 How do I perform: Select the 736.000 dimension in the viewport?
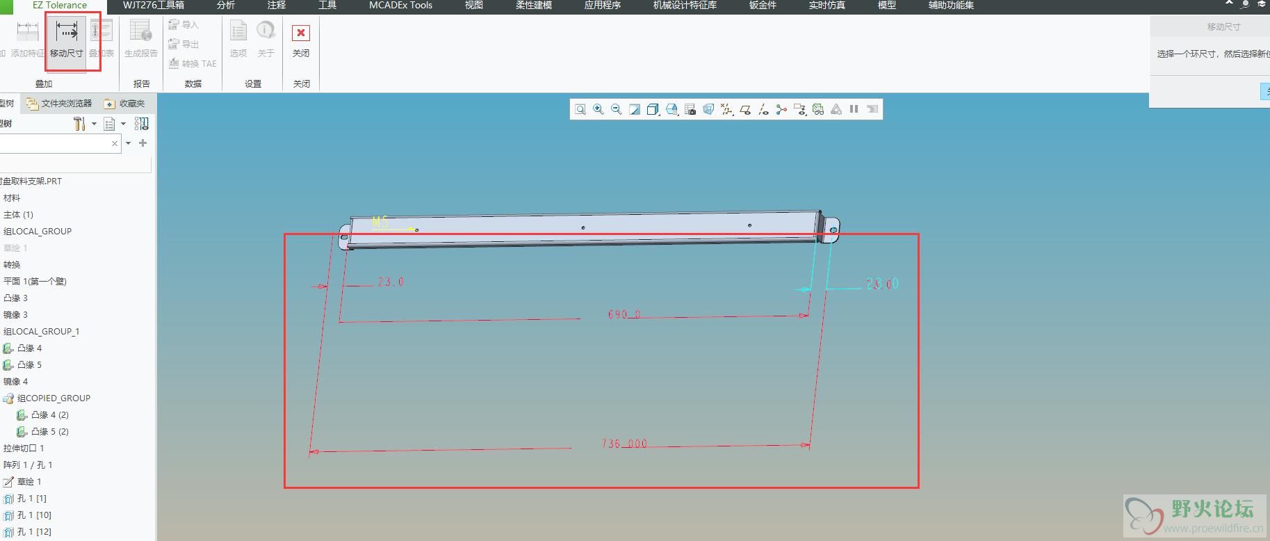[x=624, y=444]
